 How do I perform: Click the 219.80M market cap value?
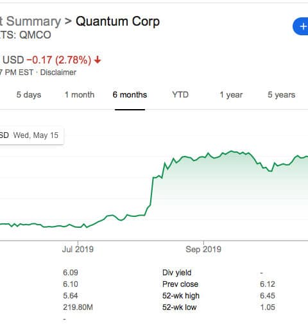click(x=78, y=307)
